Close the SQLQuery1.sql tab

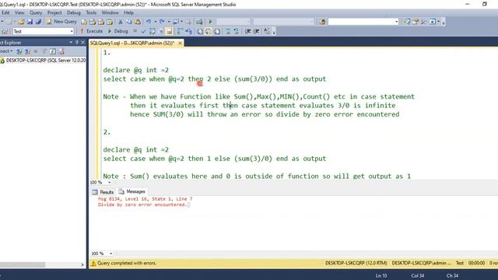click(180, 43)
